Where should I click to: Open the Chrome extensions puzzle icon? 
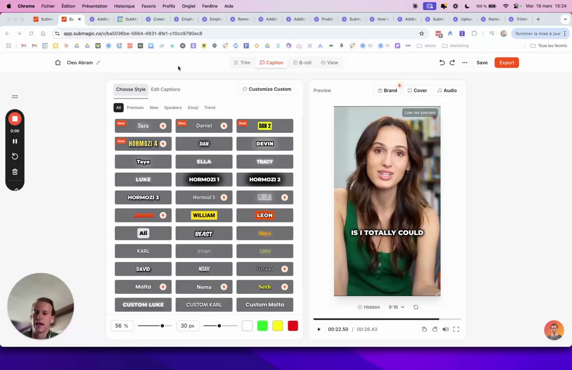click(474, 34)
